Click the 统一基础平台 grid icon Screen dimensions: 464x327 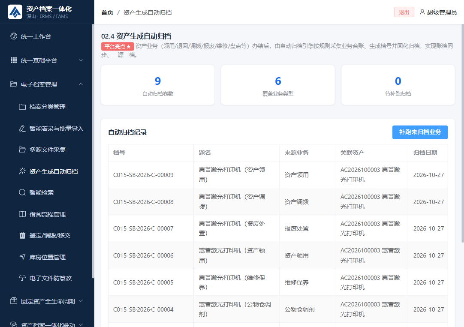14,60
